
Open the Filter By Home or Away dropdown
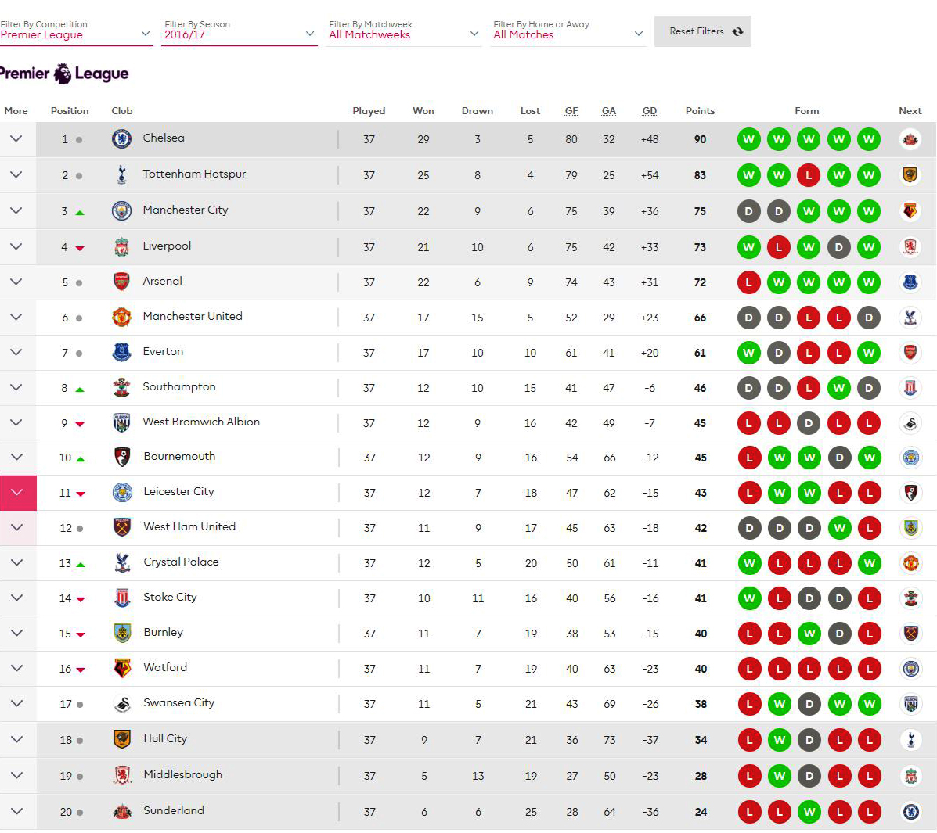pyautogui.click(x=568, y=31)
